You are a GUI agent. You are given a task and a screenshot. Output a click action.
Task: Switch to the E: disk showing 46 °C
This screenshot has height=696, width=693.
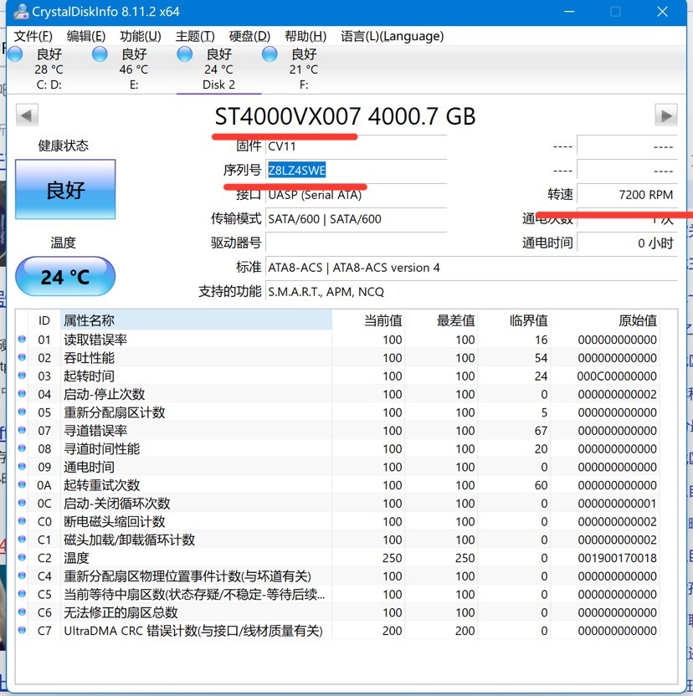134,69
